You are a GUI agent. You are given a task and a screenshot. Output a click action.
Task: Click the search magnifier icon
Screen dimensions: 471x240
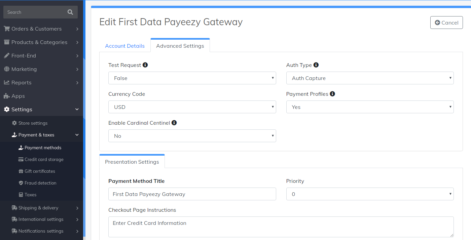tap(70, 12)
